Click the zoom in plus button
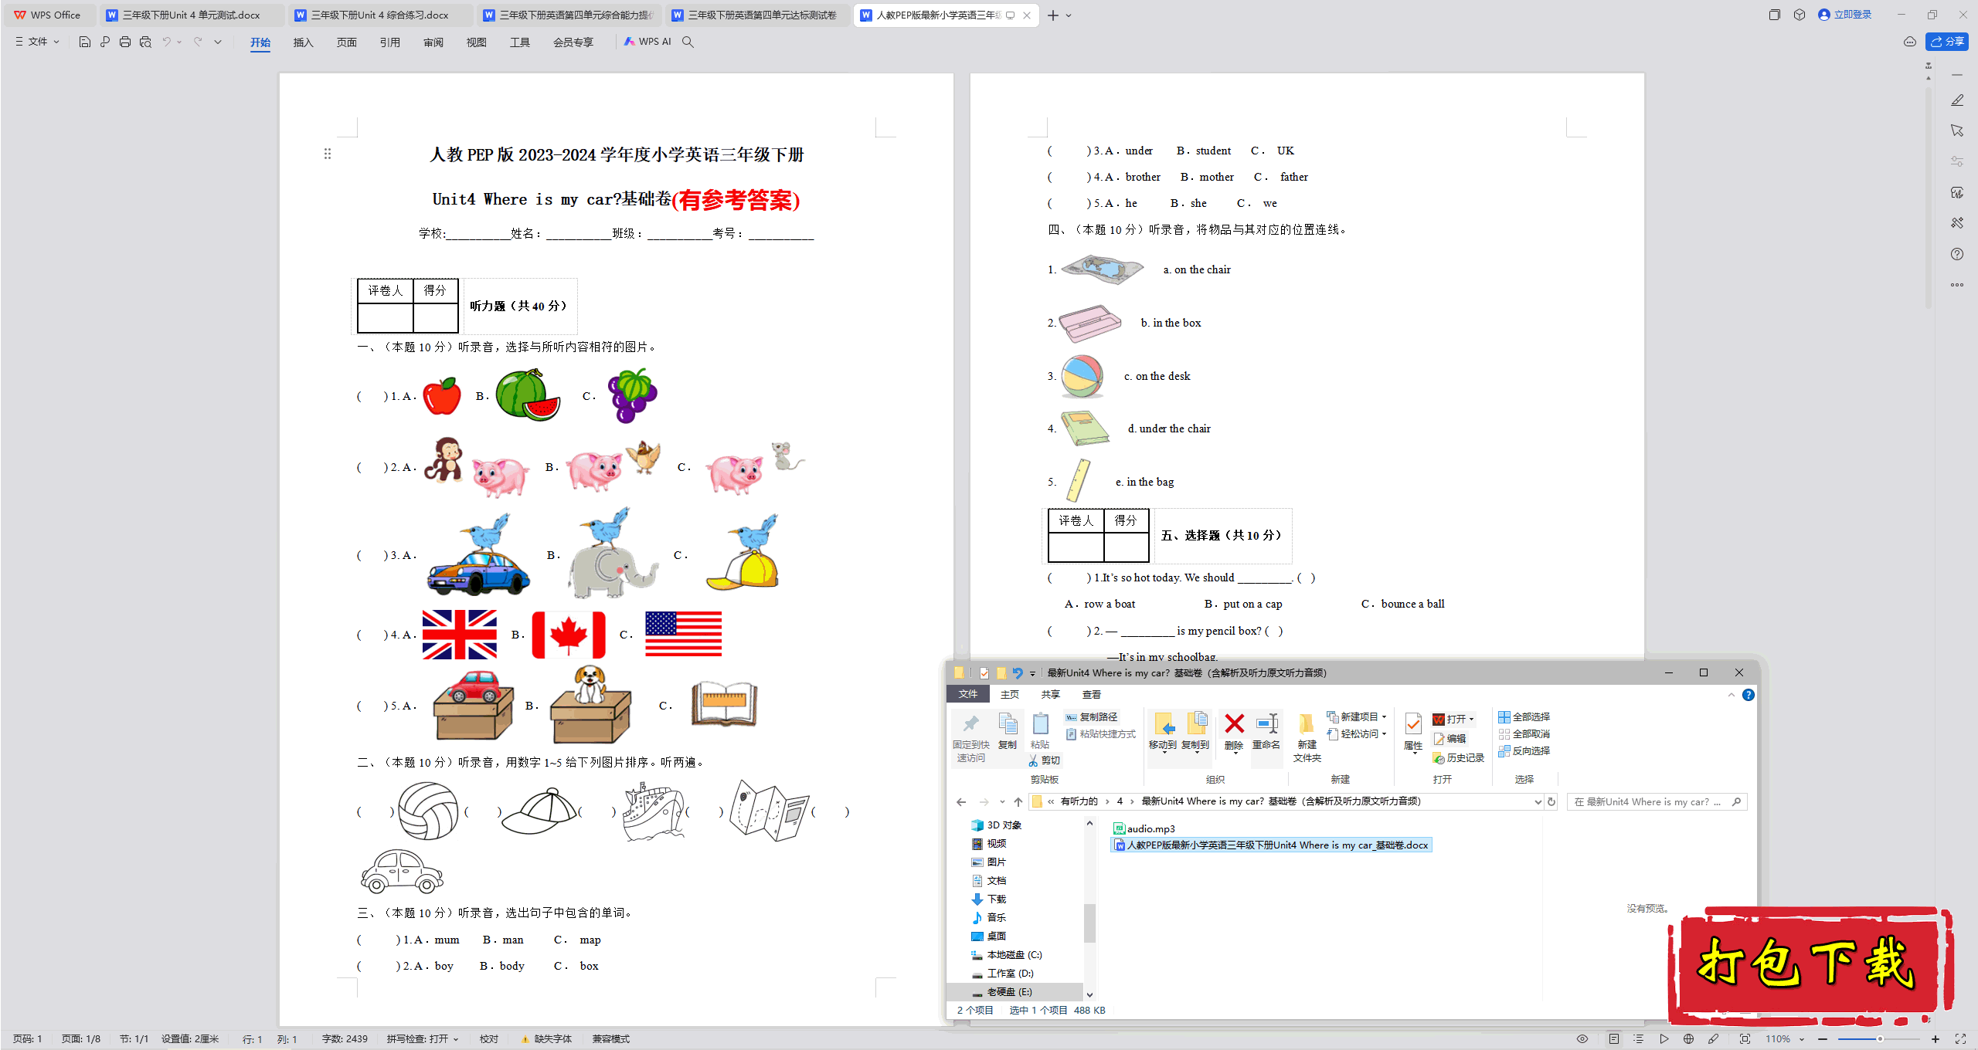The height and width of the screenshot is (1050, 1978). point(1936,1039)
